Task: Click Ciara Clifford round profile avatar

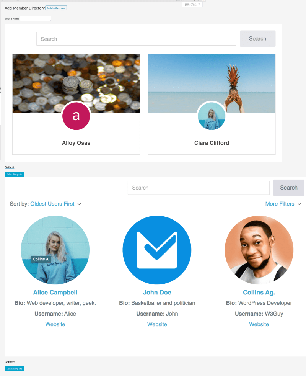Action: tap(212, 116)
